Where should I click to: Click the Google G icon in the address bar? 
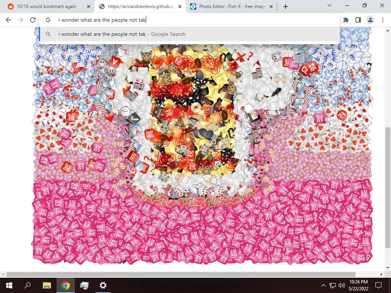click(48, 20)
